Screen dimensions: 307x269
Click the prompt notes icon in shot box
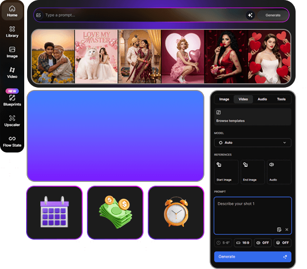click(x=279, y=229)
